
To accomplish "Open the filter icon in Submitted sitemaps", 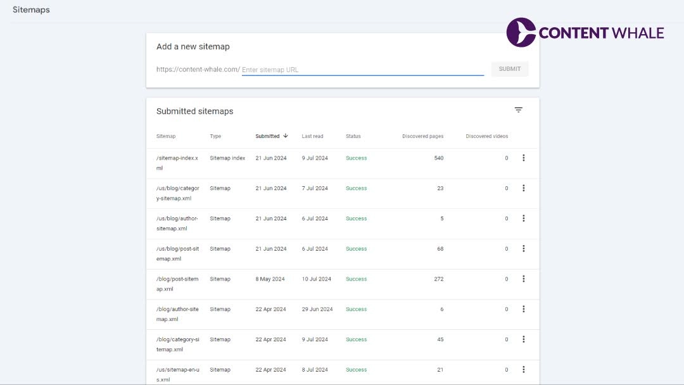I will pyautogui.click(x=518, y=110).
